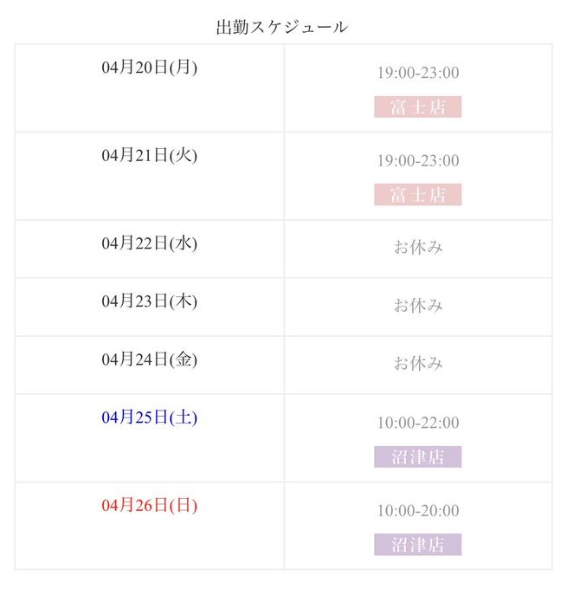567x589 pixels.
Task: Click the 19:00-23:00 time for April 21
Action: (x=417, y=160)
